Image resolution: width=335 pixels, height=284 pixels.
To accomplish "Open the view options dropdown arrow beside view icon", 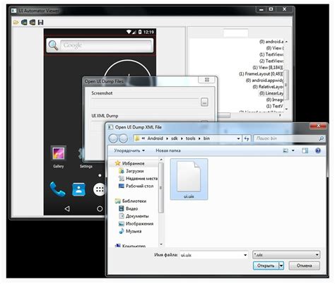I will tap(293, 150).
